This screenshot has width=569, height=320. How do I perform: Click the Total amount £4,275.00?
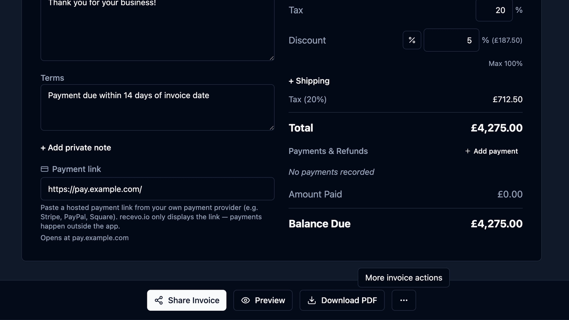tap(496, 128)
